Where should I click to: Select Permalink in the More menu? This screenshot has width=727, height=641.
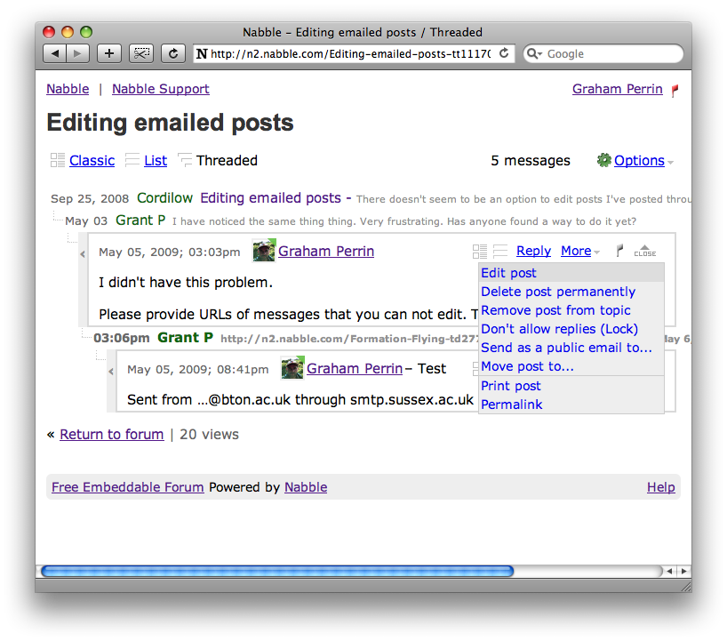click(x=511, y=405)
